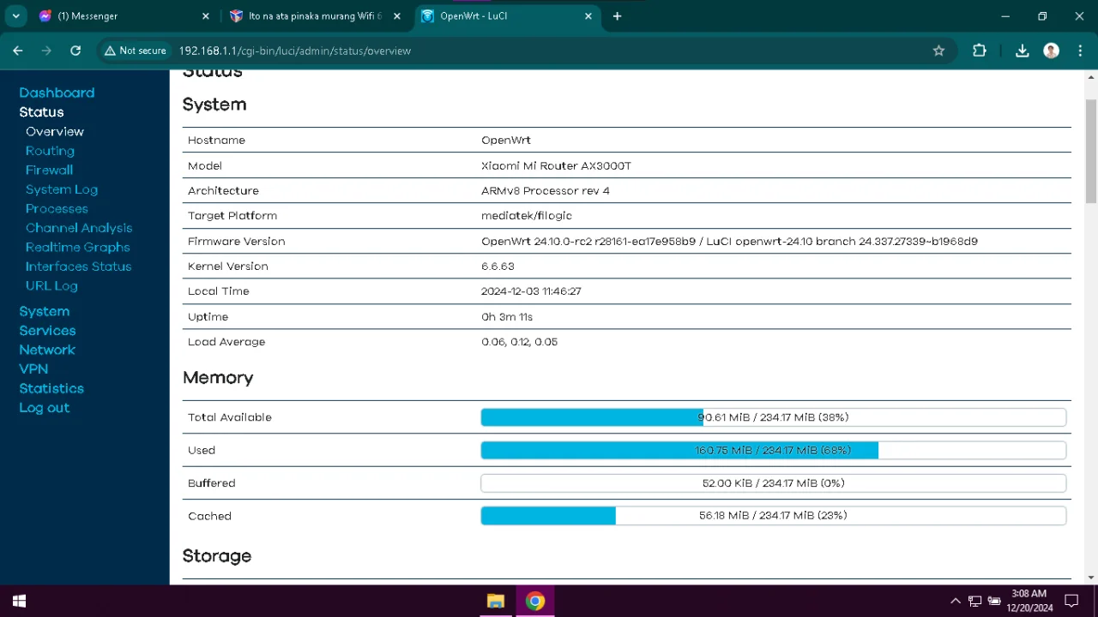1098x617 pixels.
Task: Open the Routing status page
Action: click(x=50, y=151)
